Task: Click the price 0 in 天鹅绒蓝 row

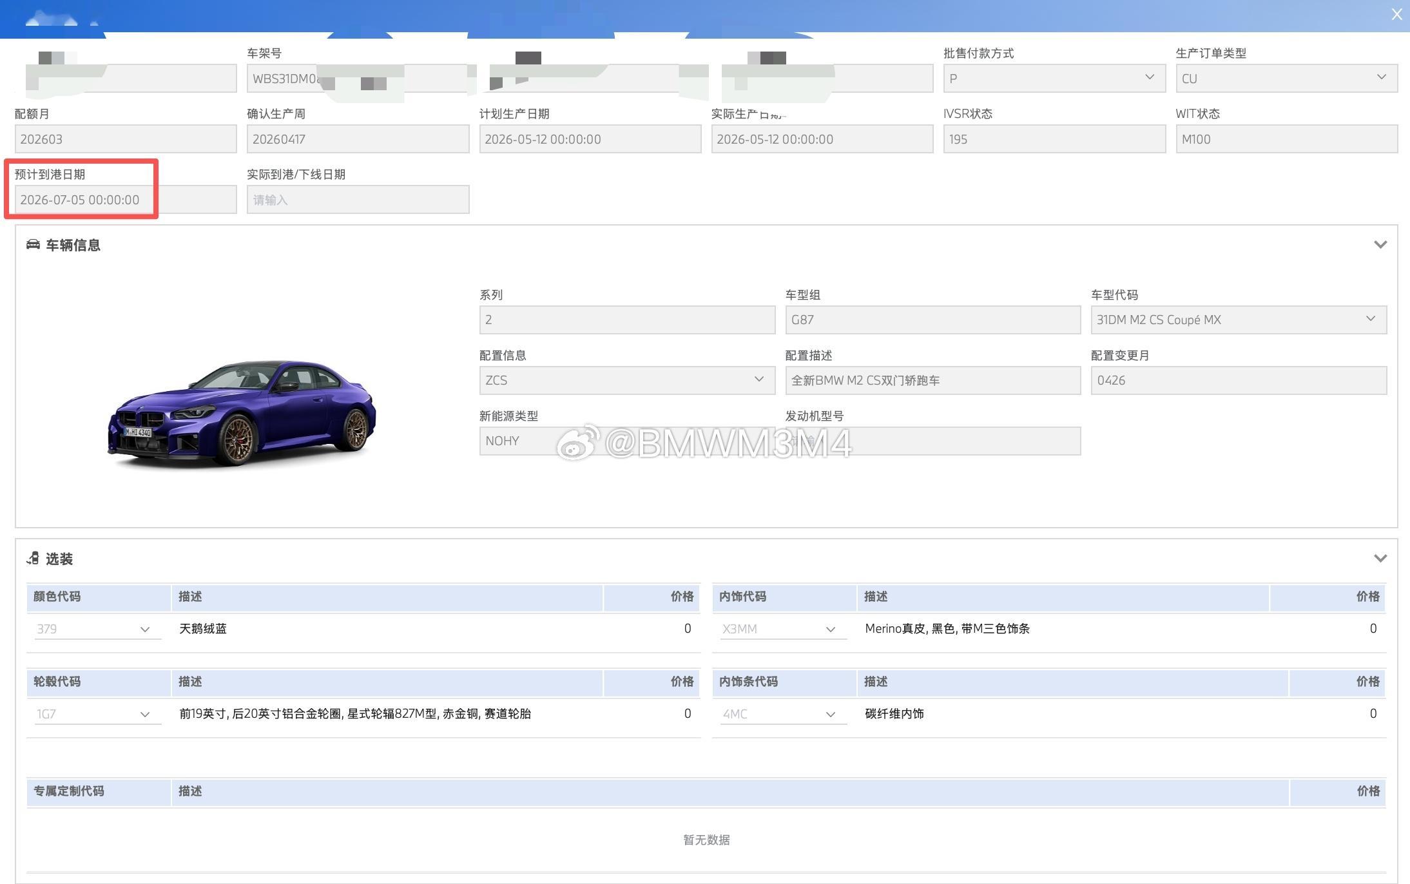Action: point(688,629)
